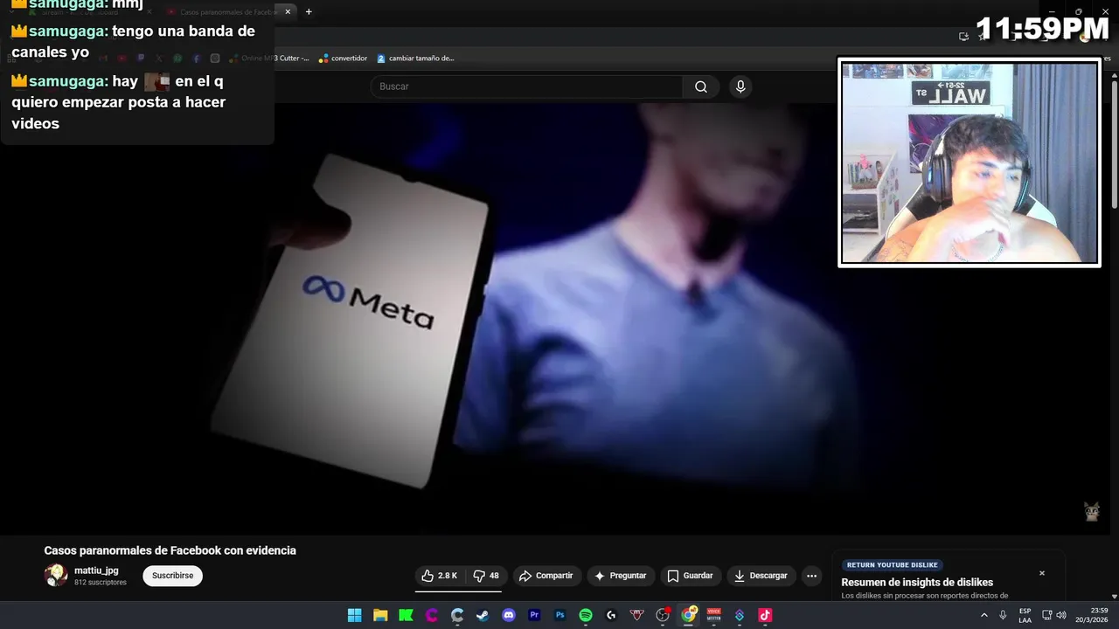Open the Windows Start menu
Screen dimensions: 1119x629
point(354,615)
